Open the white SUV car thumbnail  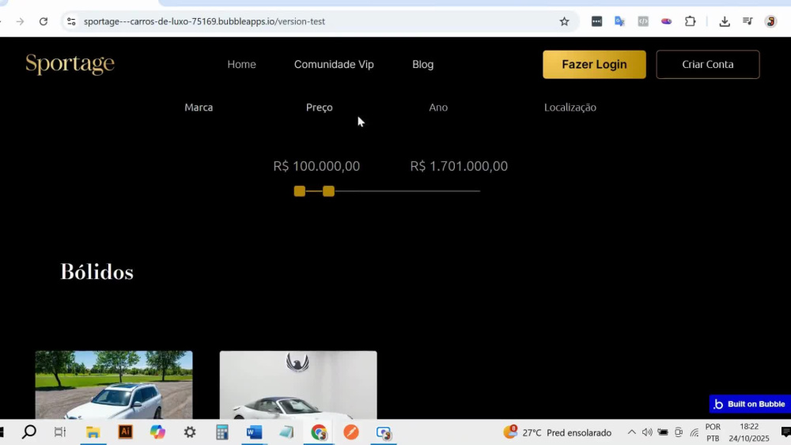113,384
